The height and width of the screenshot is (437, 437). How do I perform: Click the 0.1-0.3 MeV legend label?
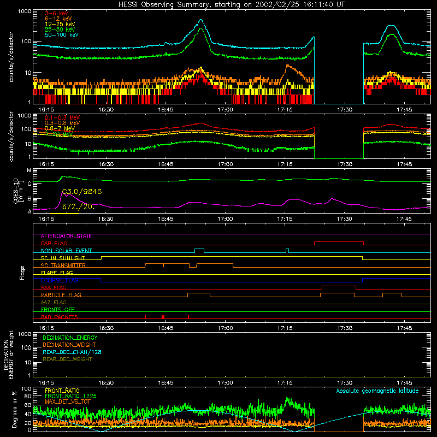tap(62, 117)
